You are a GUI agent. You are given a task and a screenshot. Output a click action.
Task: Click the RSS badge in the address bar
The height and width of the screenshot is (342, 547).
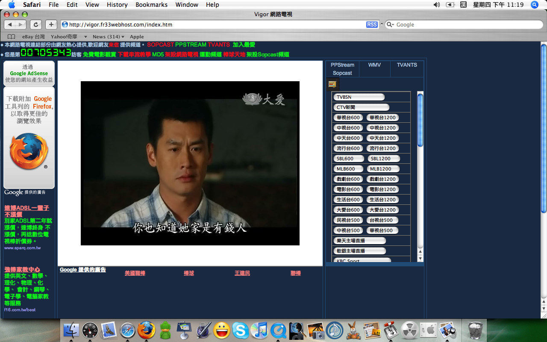(372, 25)
